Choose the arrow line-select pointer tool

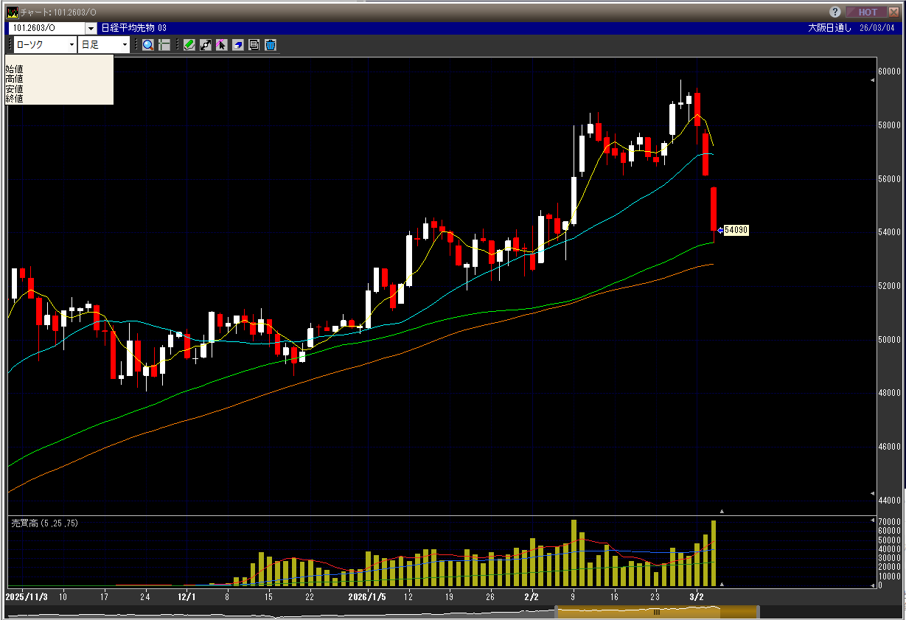(x=221, y=45)
